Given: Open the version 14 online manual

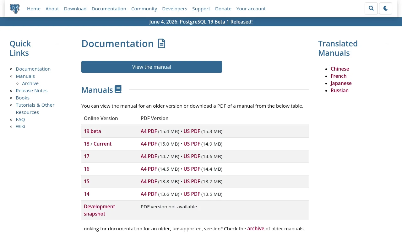Looking at the screenshot, I should 87,194.
